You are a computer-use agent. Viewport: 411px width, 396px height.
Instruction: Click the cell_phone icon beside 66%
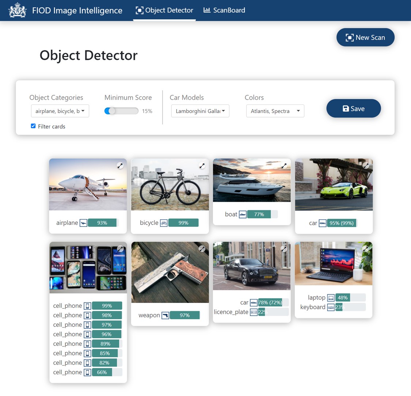[88, 372]
